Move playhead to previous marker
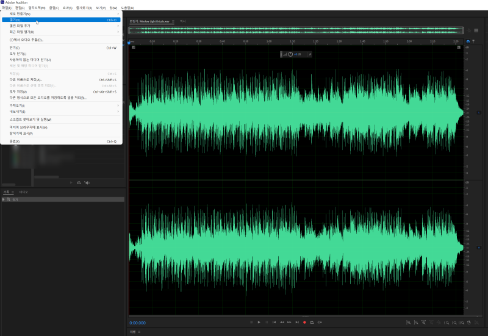The height and width of the screenshot is (336, 488). click(274, 323)
